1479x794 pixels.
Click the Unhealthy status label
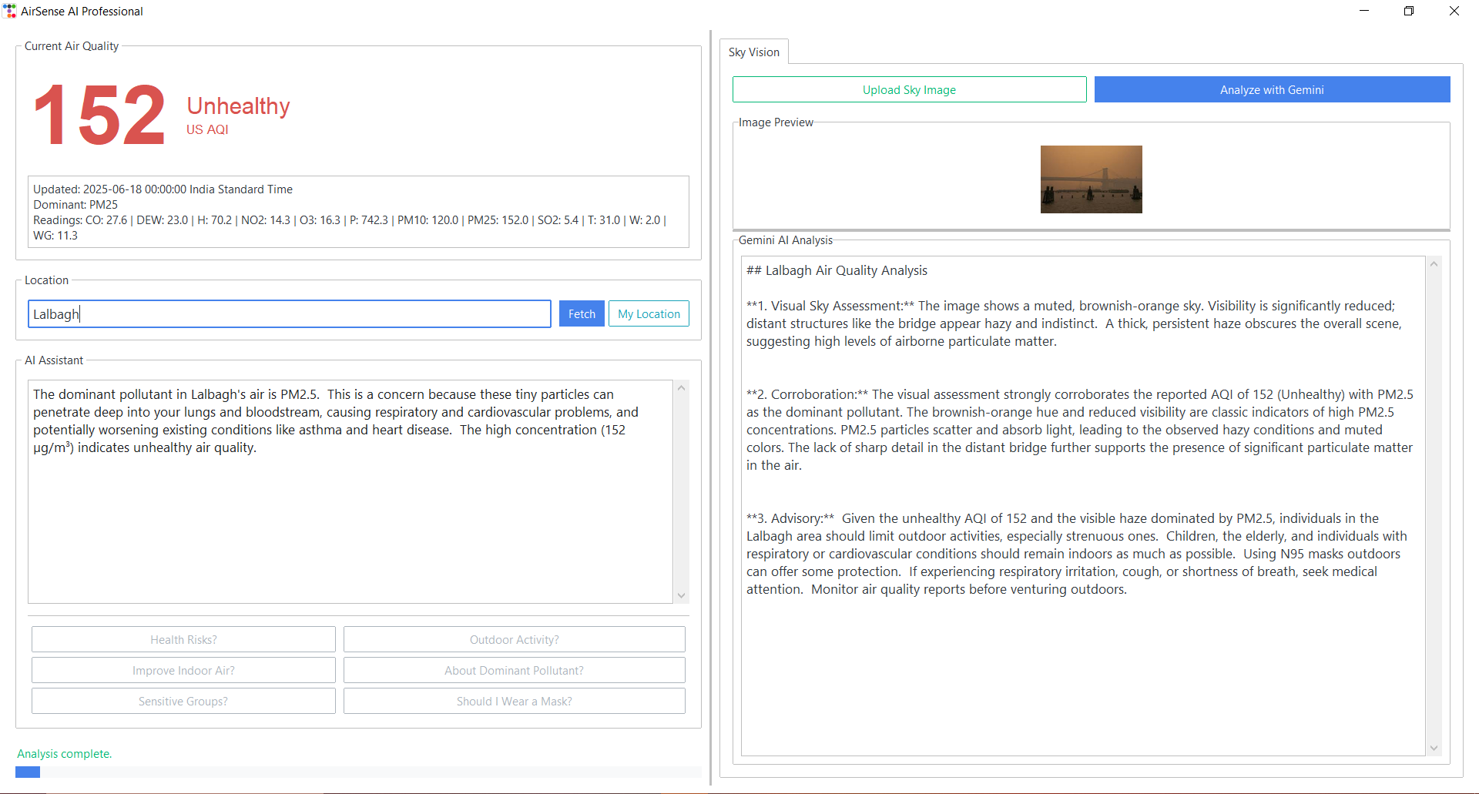click(x=238, y=106)
